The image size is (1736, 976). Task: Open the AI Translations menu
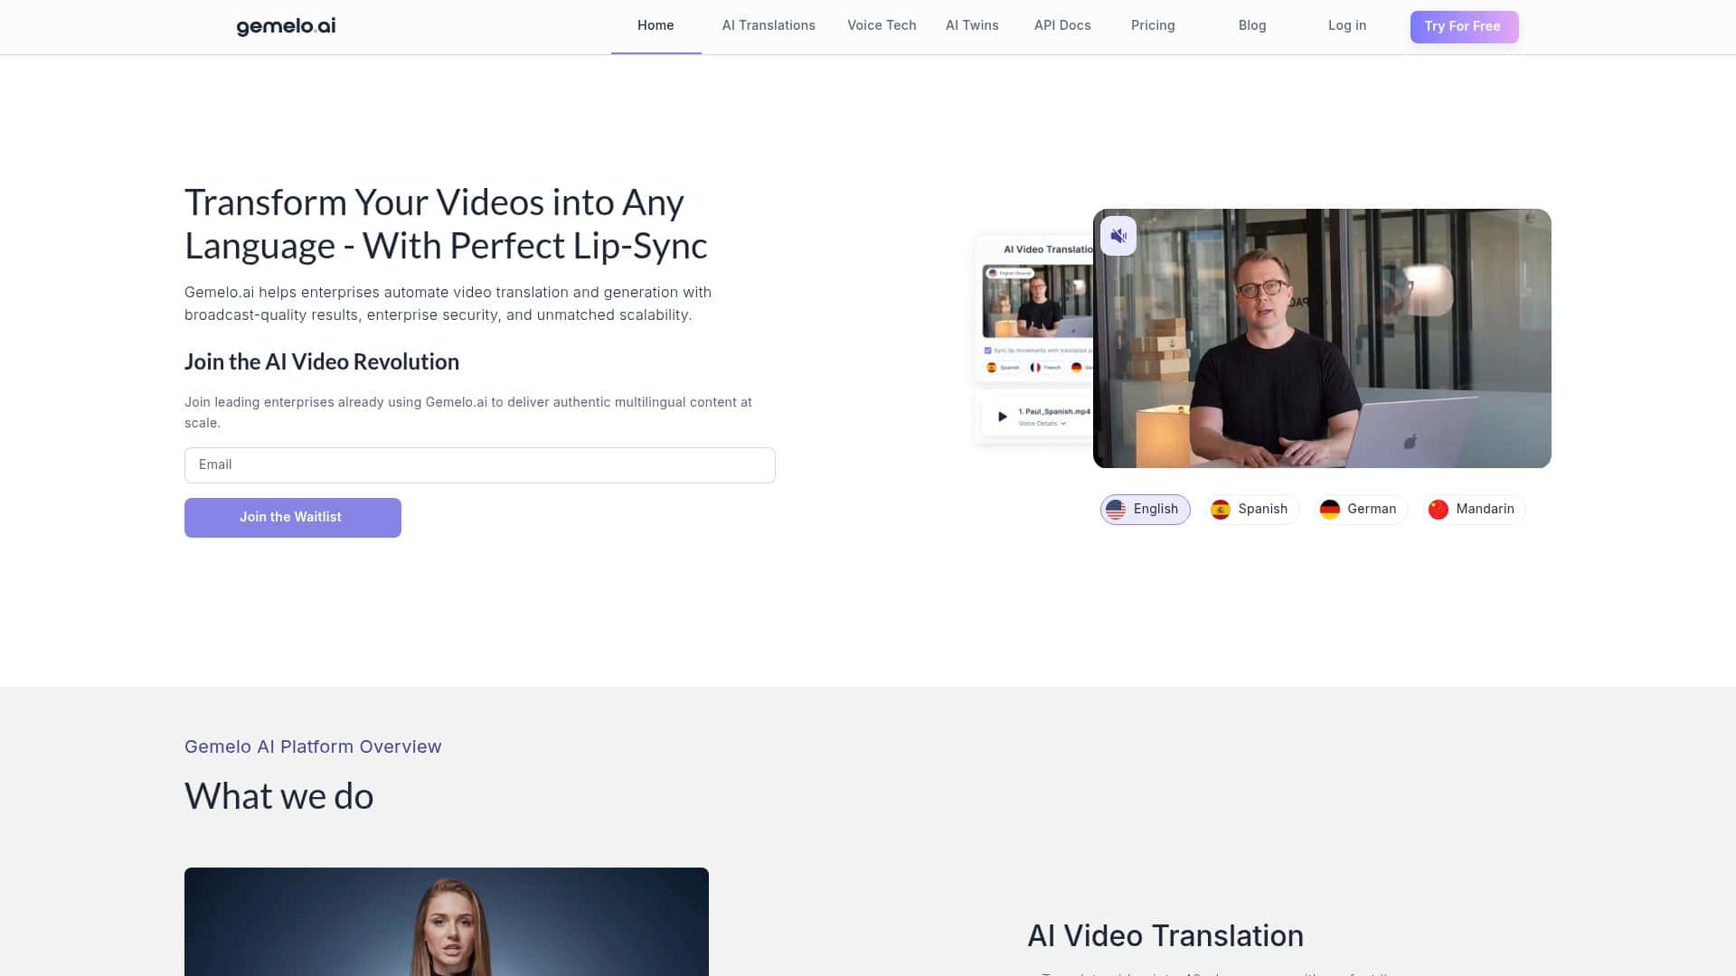[x=769, y=26]
